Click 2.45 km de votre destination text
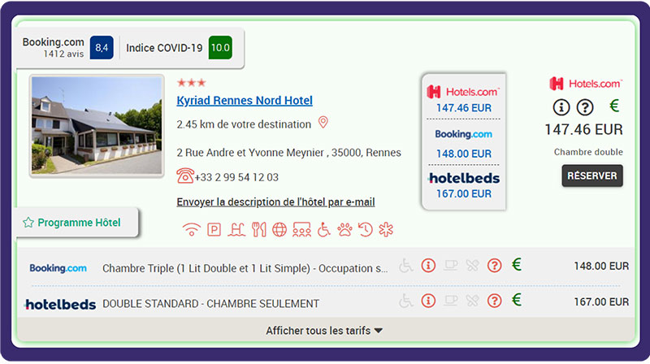The width and height of the screenshot is (650, 364). pyautogui.click(x=244, y=124)
